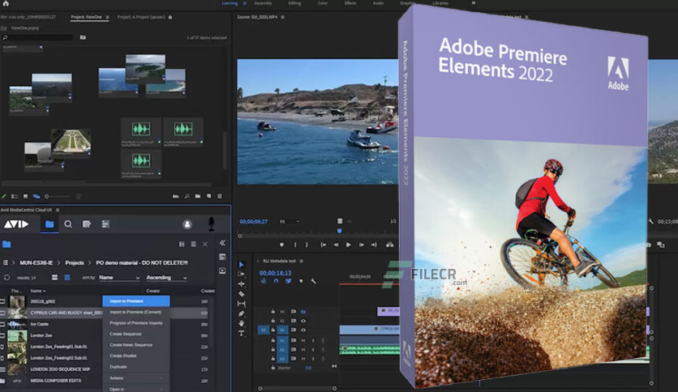Viewport: 678px width, 392px height.
Task: Open the sort by Name dropdown
Action: click(x=119, y=278)
